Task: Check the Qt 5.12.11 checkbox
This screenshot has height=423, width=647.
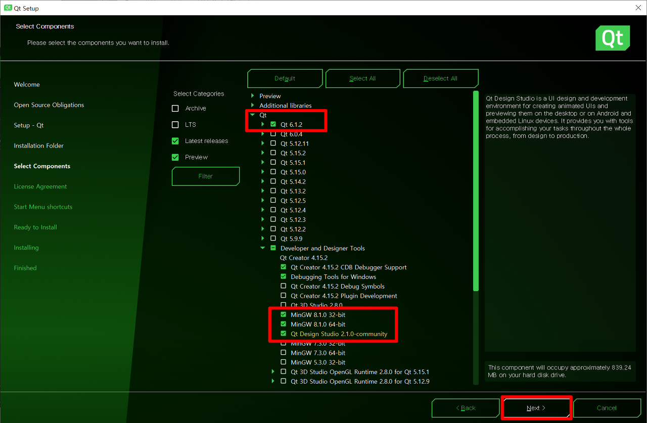Action: pyautogui.click(x=273, y=144)
